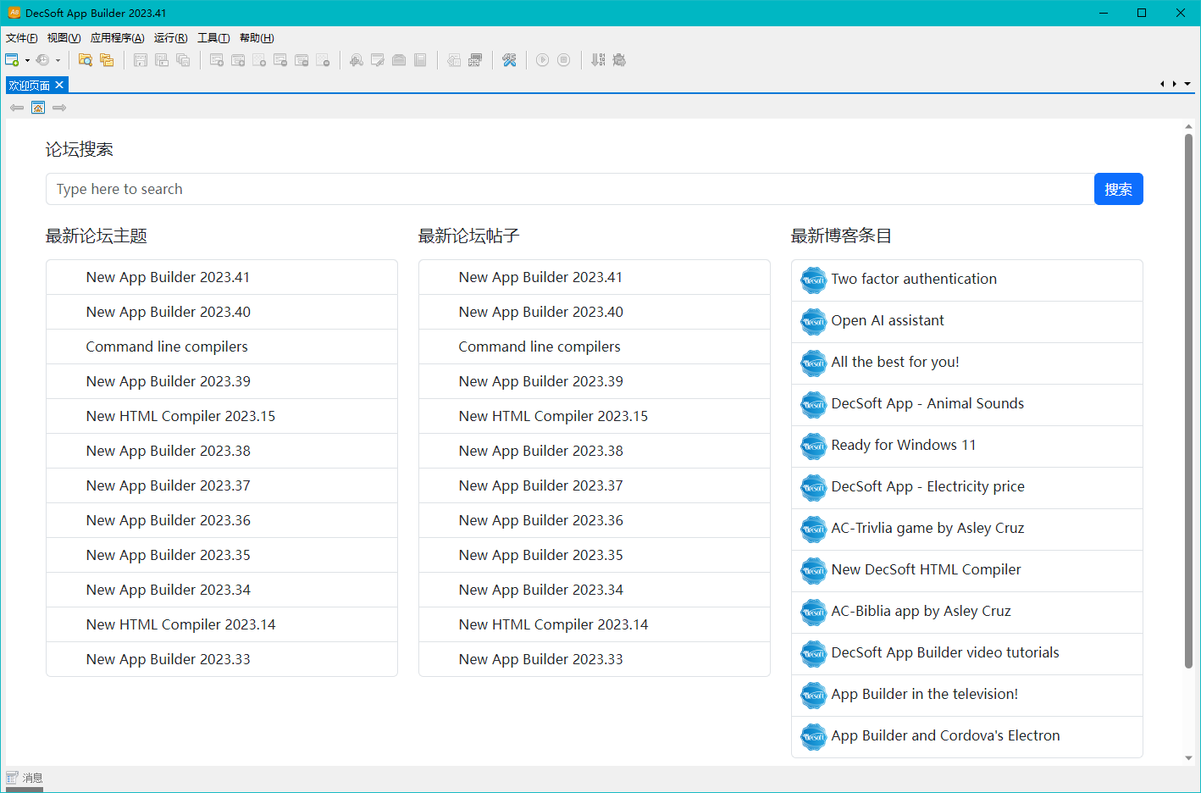Image resolution: width=1201 pixels, height=793 pixels.
Task: Open the 视图(V) menu
Action: click(64, 38)
